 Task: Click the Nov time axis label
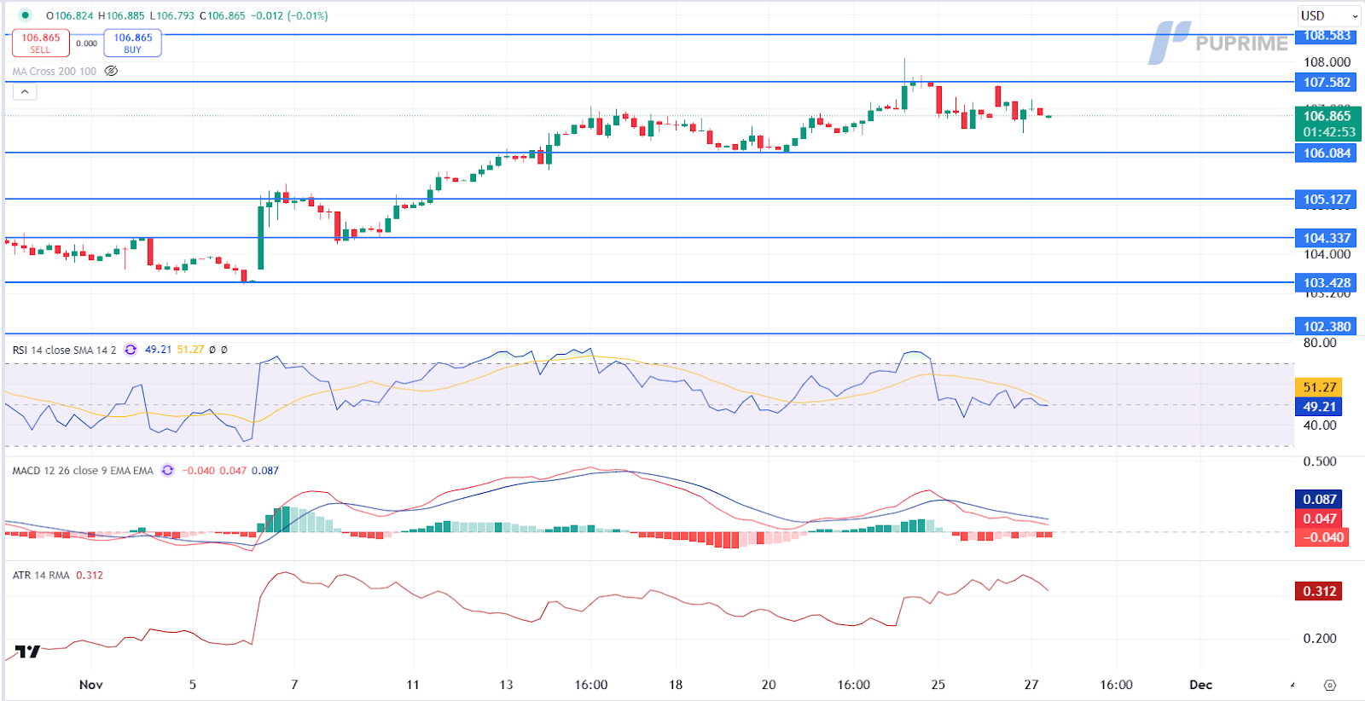[x=90, y=685]
